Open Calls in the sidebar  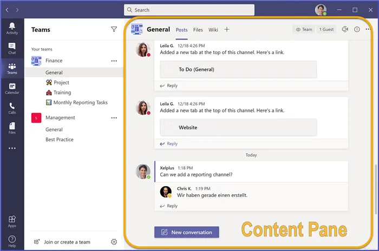[x=12, y=108]
